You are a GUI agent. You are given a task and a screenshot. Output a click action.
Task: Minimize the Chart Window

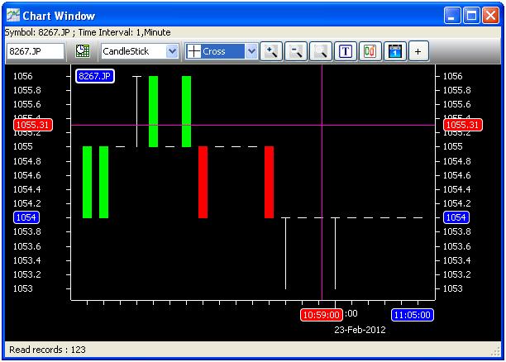(x=453, y=16)
